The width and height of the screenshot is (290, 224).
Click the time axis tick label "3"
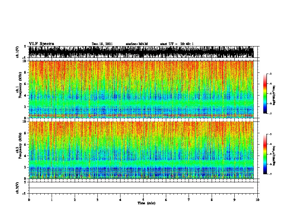coord(97,200)
